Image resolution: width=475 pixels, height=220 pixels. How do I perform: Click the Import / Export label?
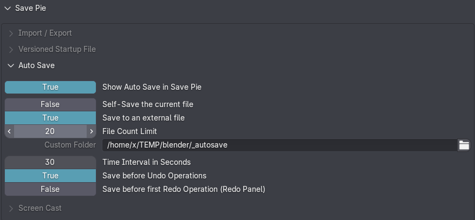click(45, 33)
